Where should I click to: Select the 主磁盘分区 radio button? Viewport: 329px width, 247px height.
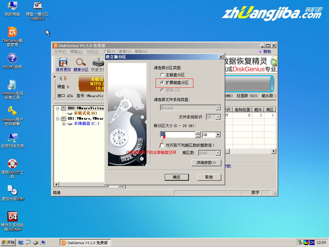point(162,75)
